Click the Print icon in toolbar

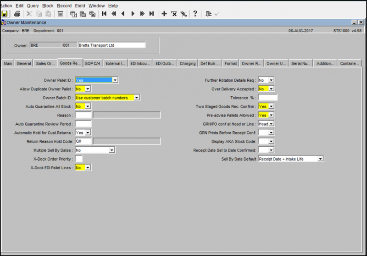pyautogui.click(x=17, y=14)
